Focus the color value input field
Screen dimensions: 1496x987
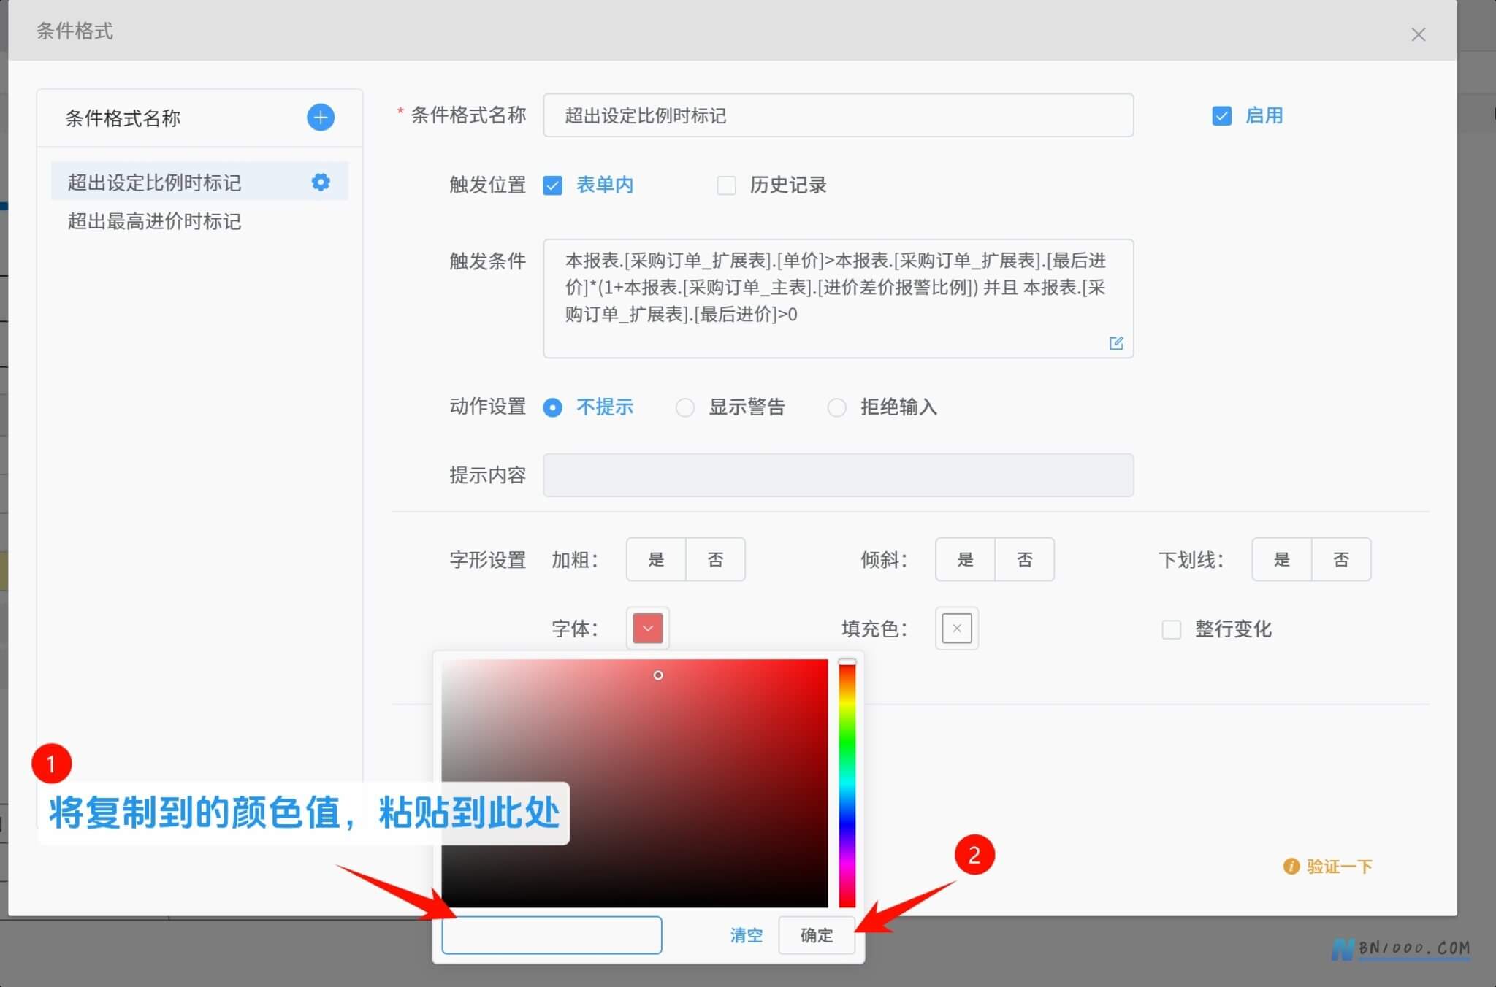coord(552,935)
